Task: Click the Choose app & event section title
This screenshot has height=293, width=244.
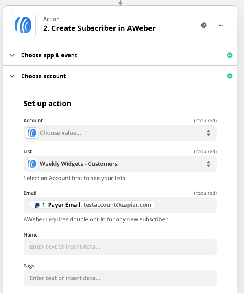Action: pos(49,55)
